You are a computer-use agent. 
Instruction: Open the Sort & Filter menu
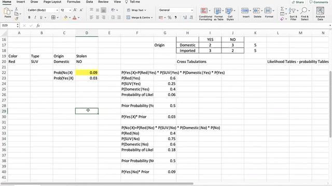coord(293,14)
